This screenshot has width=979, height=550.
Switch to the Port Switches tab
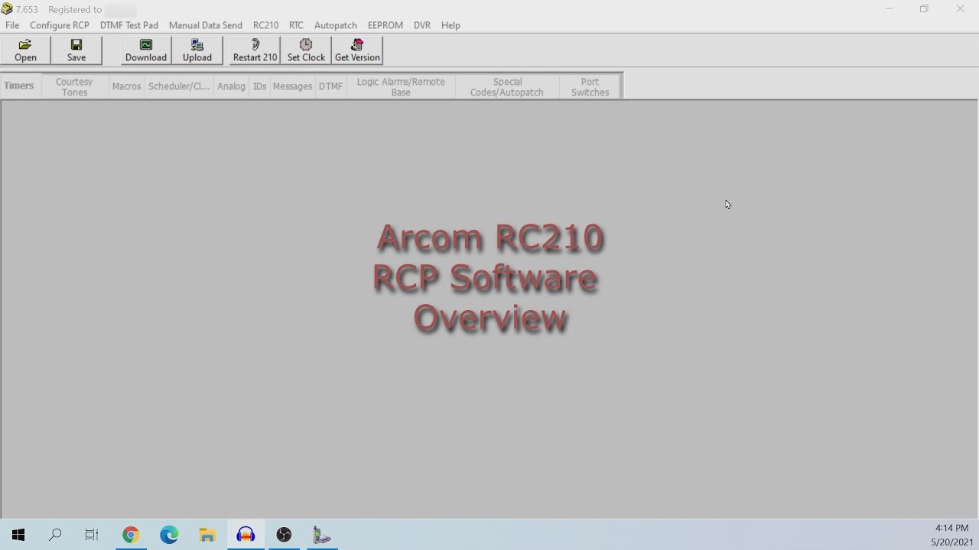(590, 86)
